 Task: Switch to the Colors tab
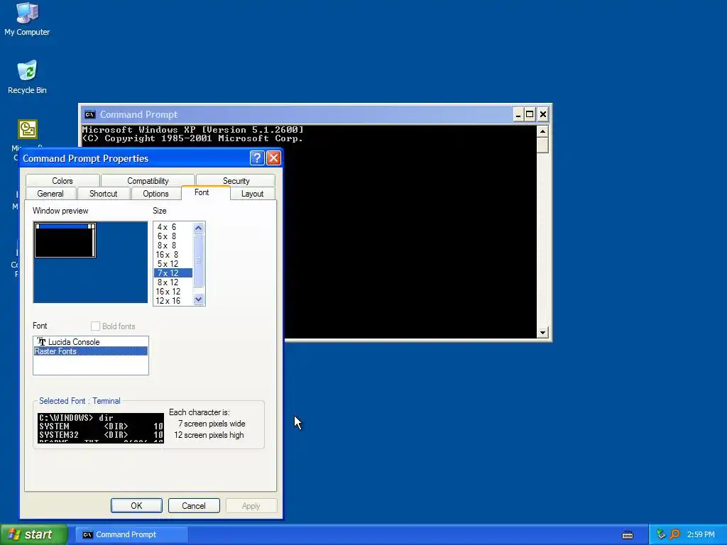point(62,180)
